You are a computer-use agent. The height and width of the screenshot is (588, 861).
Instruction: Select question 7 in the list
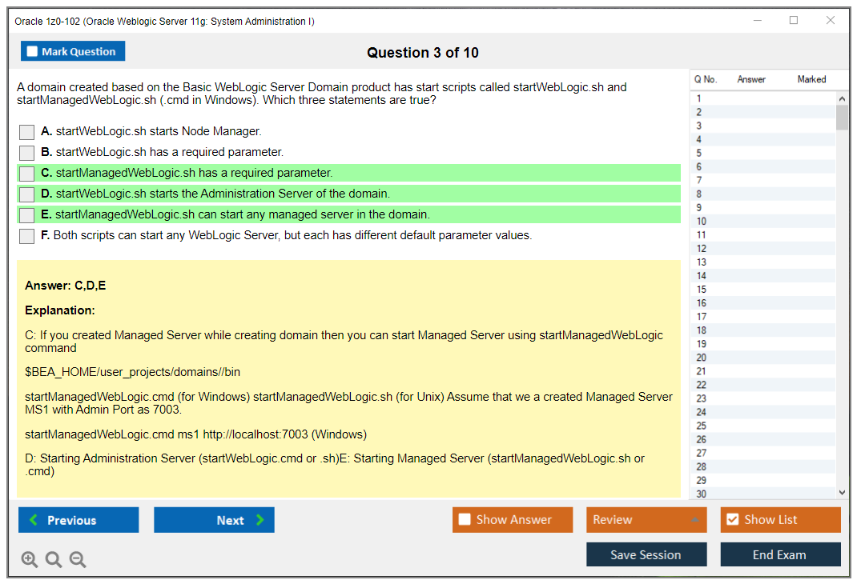762,181
